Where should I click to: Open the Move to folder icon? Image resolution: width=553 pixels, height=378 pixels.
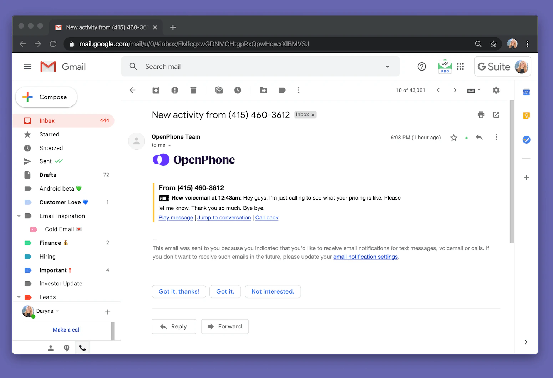coord(263,90)
